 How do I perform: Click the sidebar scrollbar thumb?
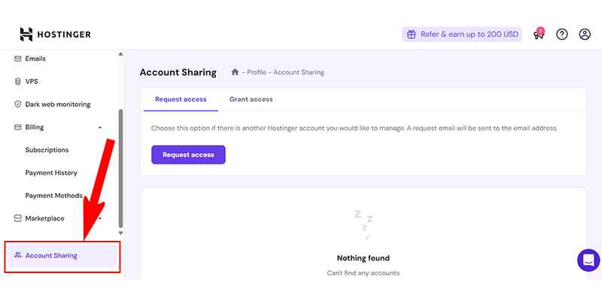120,168
